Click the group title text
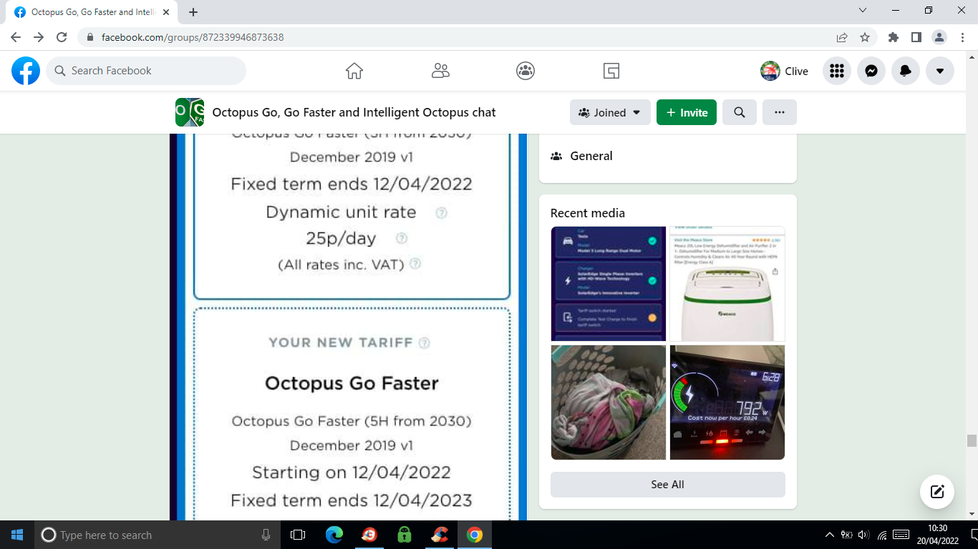Viewport: 978px width, 549px height. pyautogui.click(x=354, y=112)
